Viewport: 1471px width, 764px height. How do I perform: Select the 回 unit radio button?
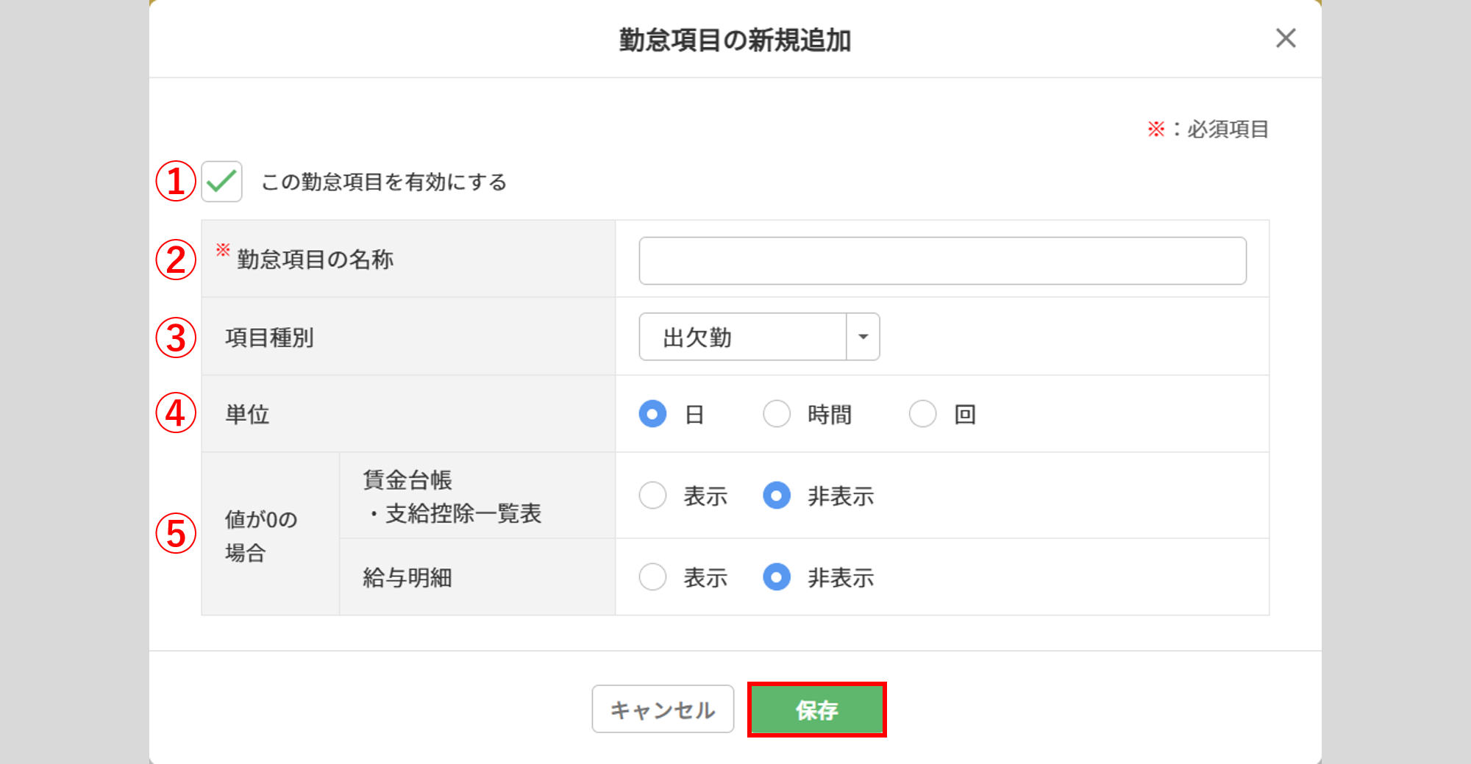point(922,414)
